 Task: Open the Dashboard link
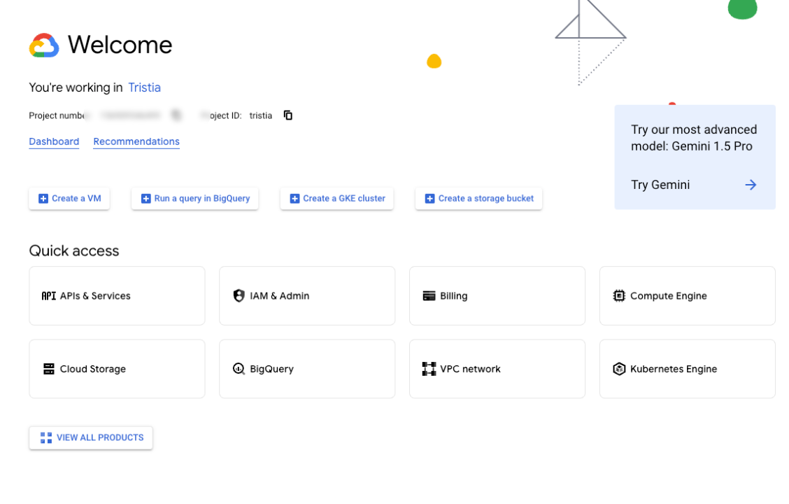(x=54, y=141)
